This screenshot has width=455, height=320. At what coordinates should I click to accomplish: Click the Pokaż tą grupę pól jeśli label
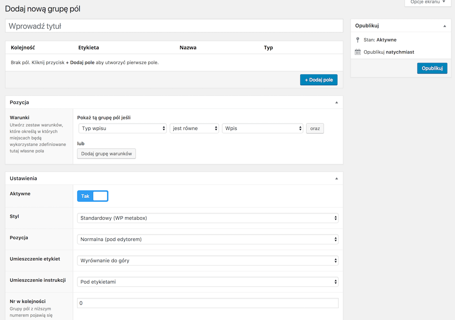coord(104,118)
